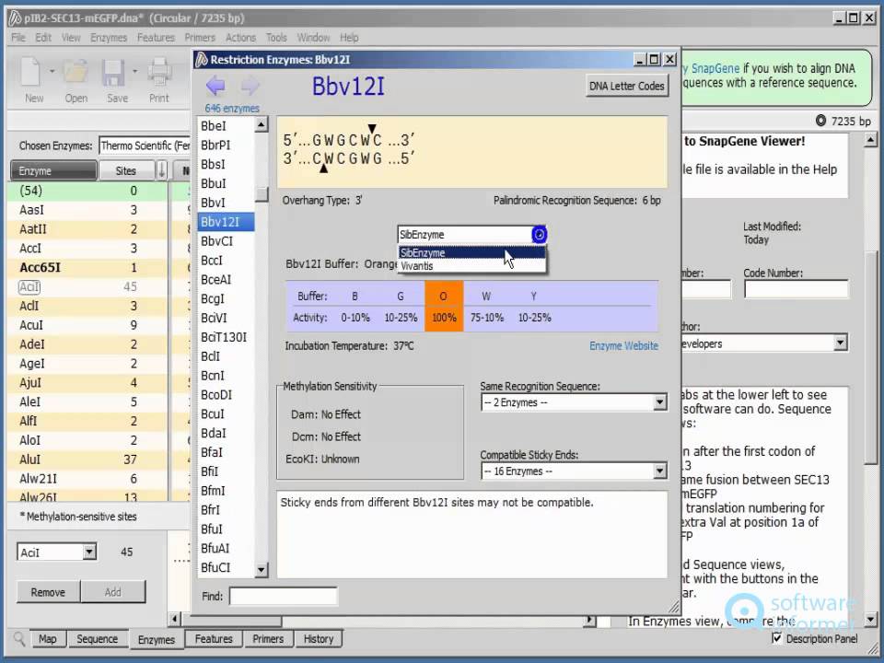Choose Vivantis from the supplier list
Viewport: 884px width, 663px height.
point(471,266)
